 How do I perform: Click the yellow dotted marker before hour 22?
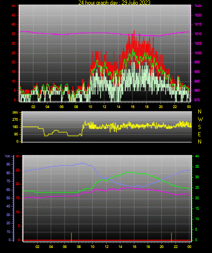tap(172, 237)
